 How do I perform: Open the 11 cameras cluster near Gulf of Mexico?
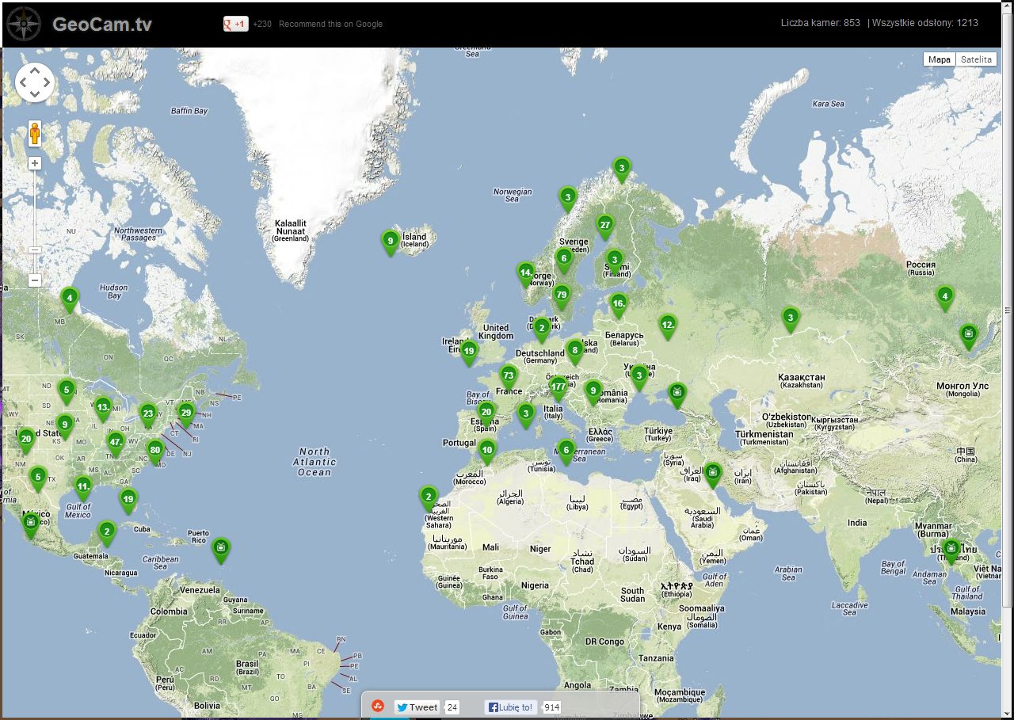[x=83, y=488]
